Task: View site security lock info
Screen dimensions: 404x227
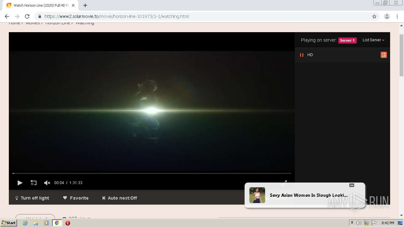Action: (x=39, y=16)
